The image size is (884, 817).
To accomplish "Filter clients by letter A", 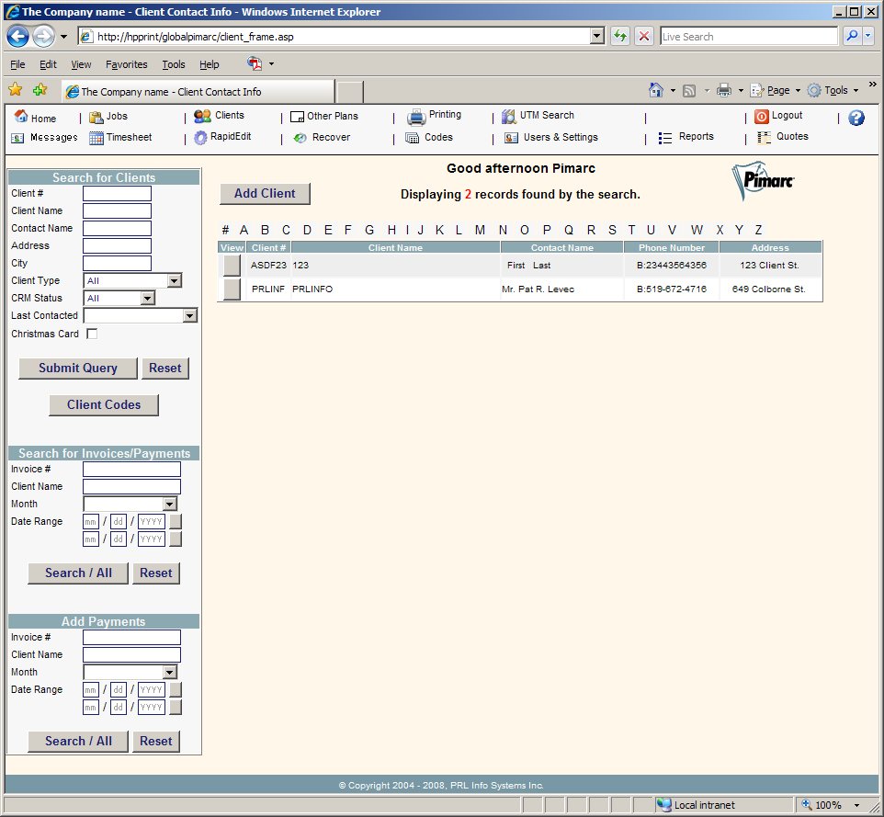I will 244,230.
